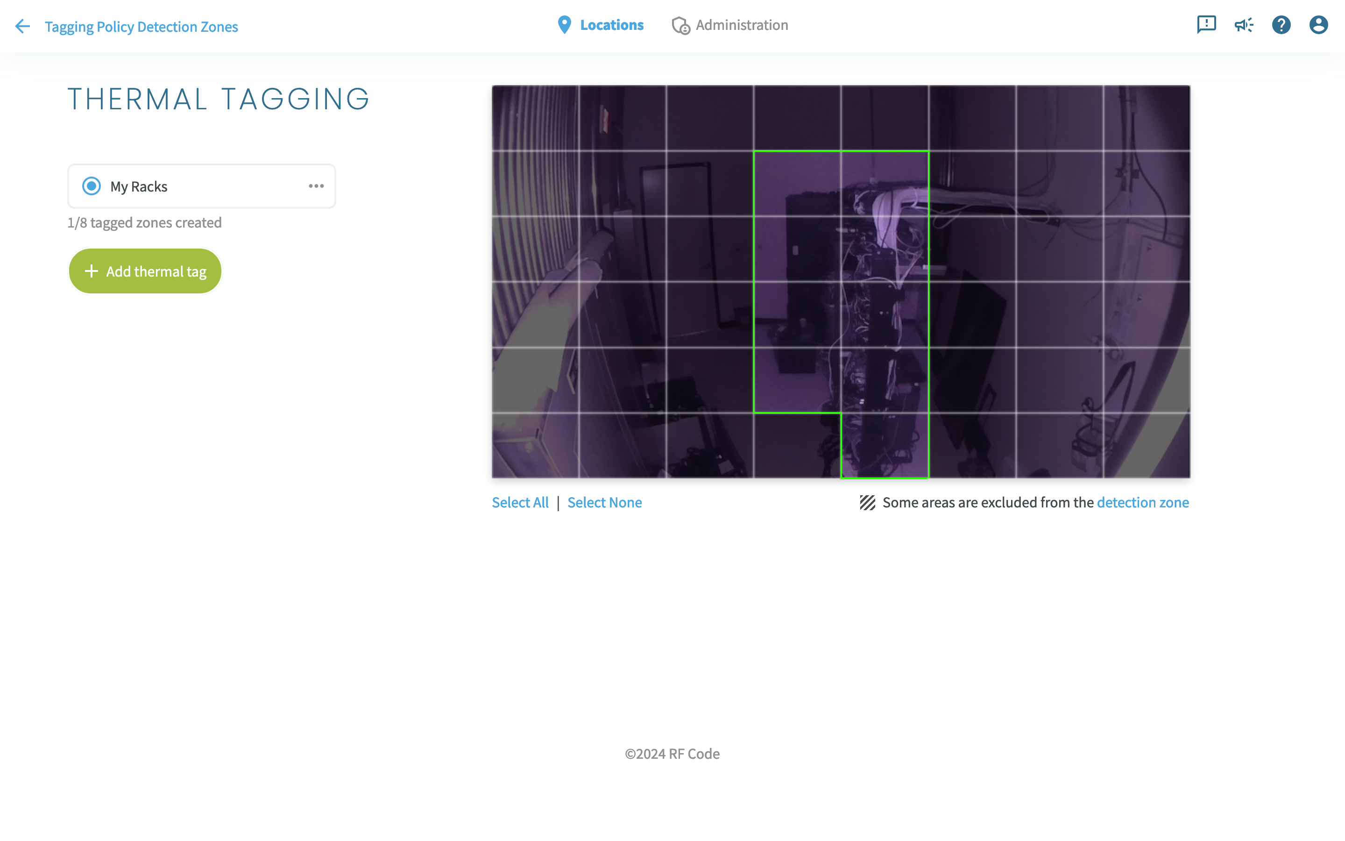Click the Select None link
The width and height of the screenshot is (1345, 841).
pyautogui.click(x=604, y=502)
